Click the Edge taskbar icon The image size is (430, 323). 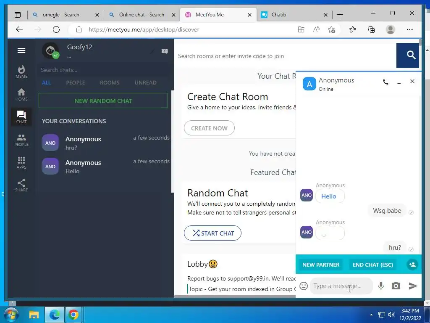coord(54,315)
